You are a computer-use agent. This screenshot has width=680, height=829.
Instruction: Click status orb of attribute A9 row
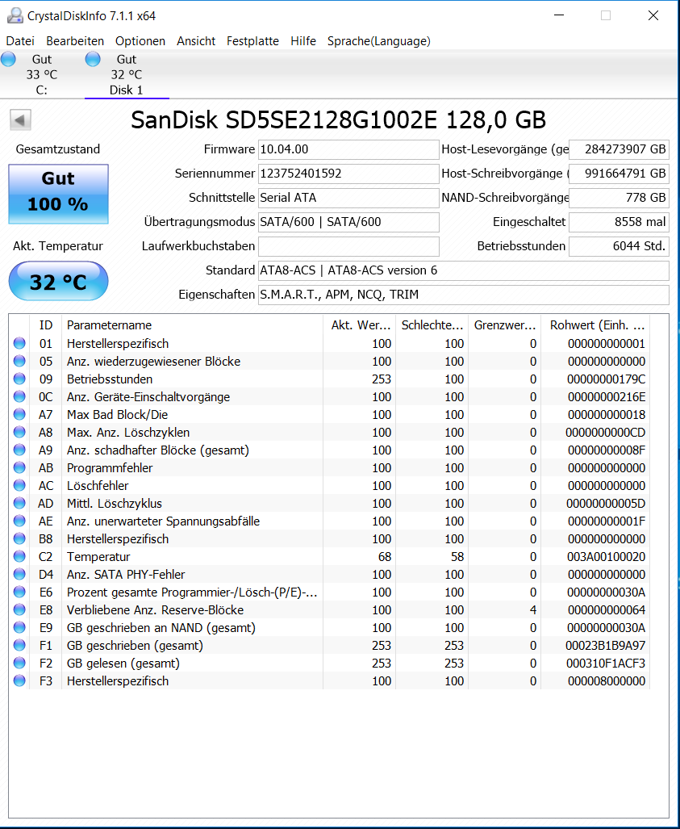click(x=19, y=450)
